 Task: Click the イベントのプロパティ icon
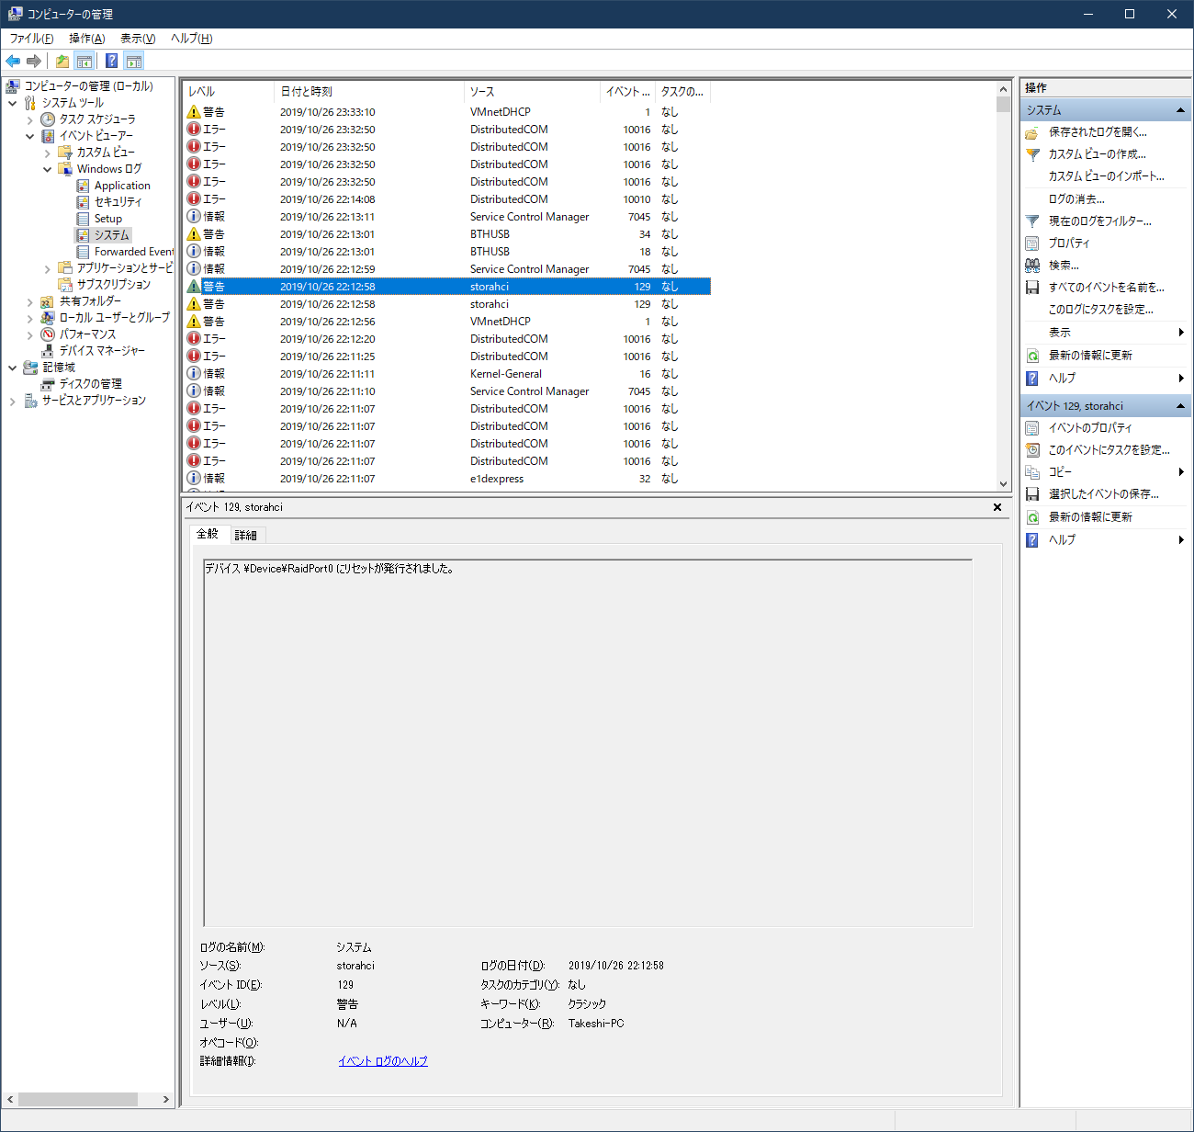tap(1032, 428)
